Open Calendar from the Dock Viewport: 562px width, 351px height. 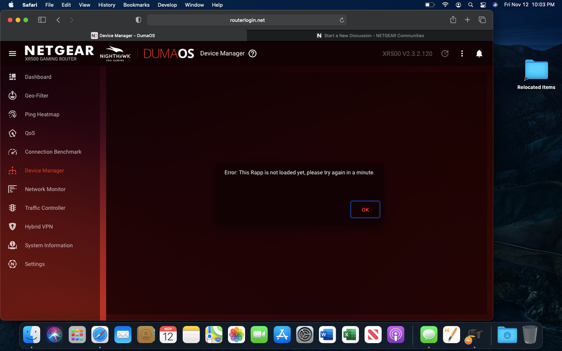point(168,335)
